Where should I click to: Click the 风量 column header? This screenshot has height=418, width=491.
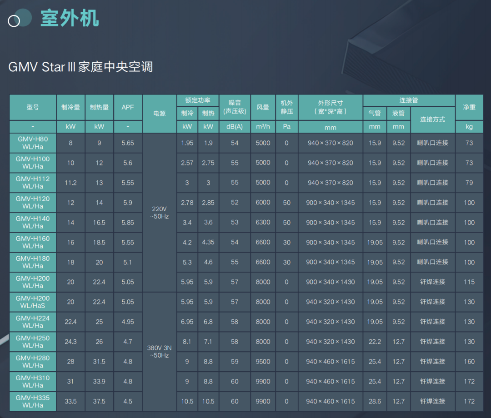pos(263,107)
